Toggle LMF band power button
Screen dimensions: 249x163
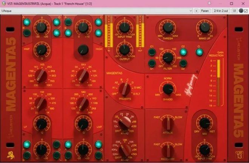point(98,145)
